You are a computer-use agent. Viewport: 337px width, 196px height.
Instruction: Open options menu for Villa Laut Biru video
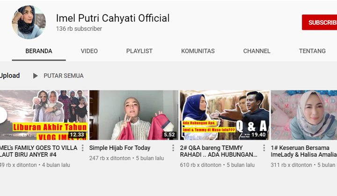tap(82, 148)
